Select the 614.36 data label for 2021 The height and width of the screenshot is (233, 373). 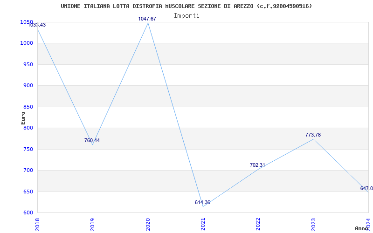pos(202,203)
